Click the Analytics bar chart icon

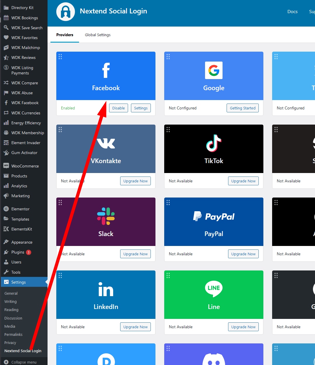[6, 186]
